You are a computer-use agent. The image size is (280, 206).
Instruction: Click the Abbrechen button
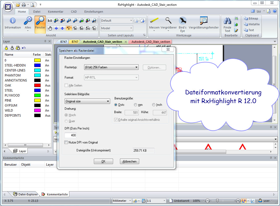[129, 161]
